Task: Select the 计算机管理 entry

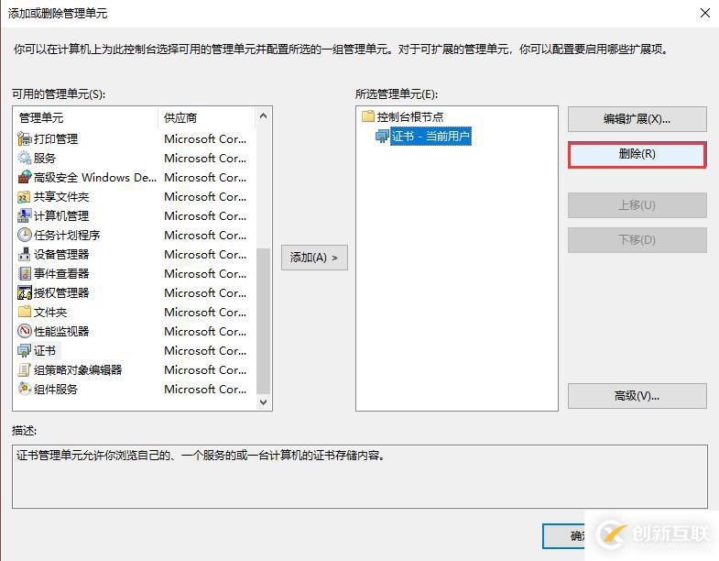Action: [x=61, y=215]
